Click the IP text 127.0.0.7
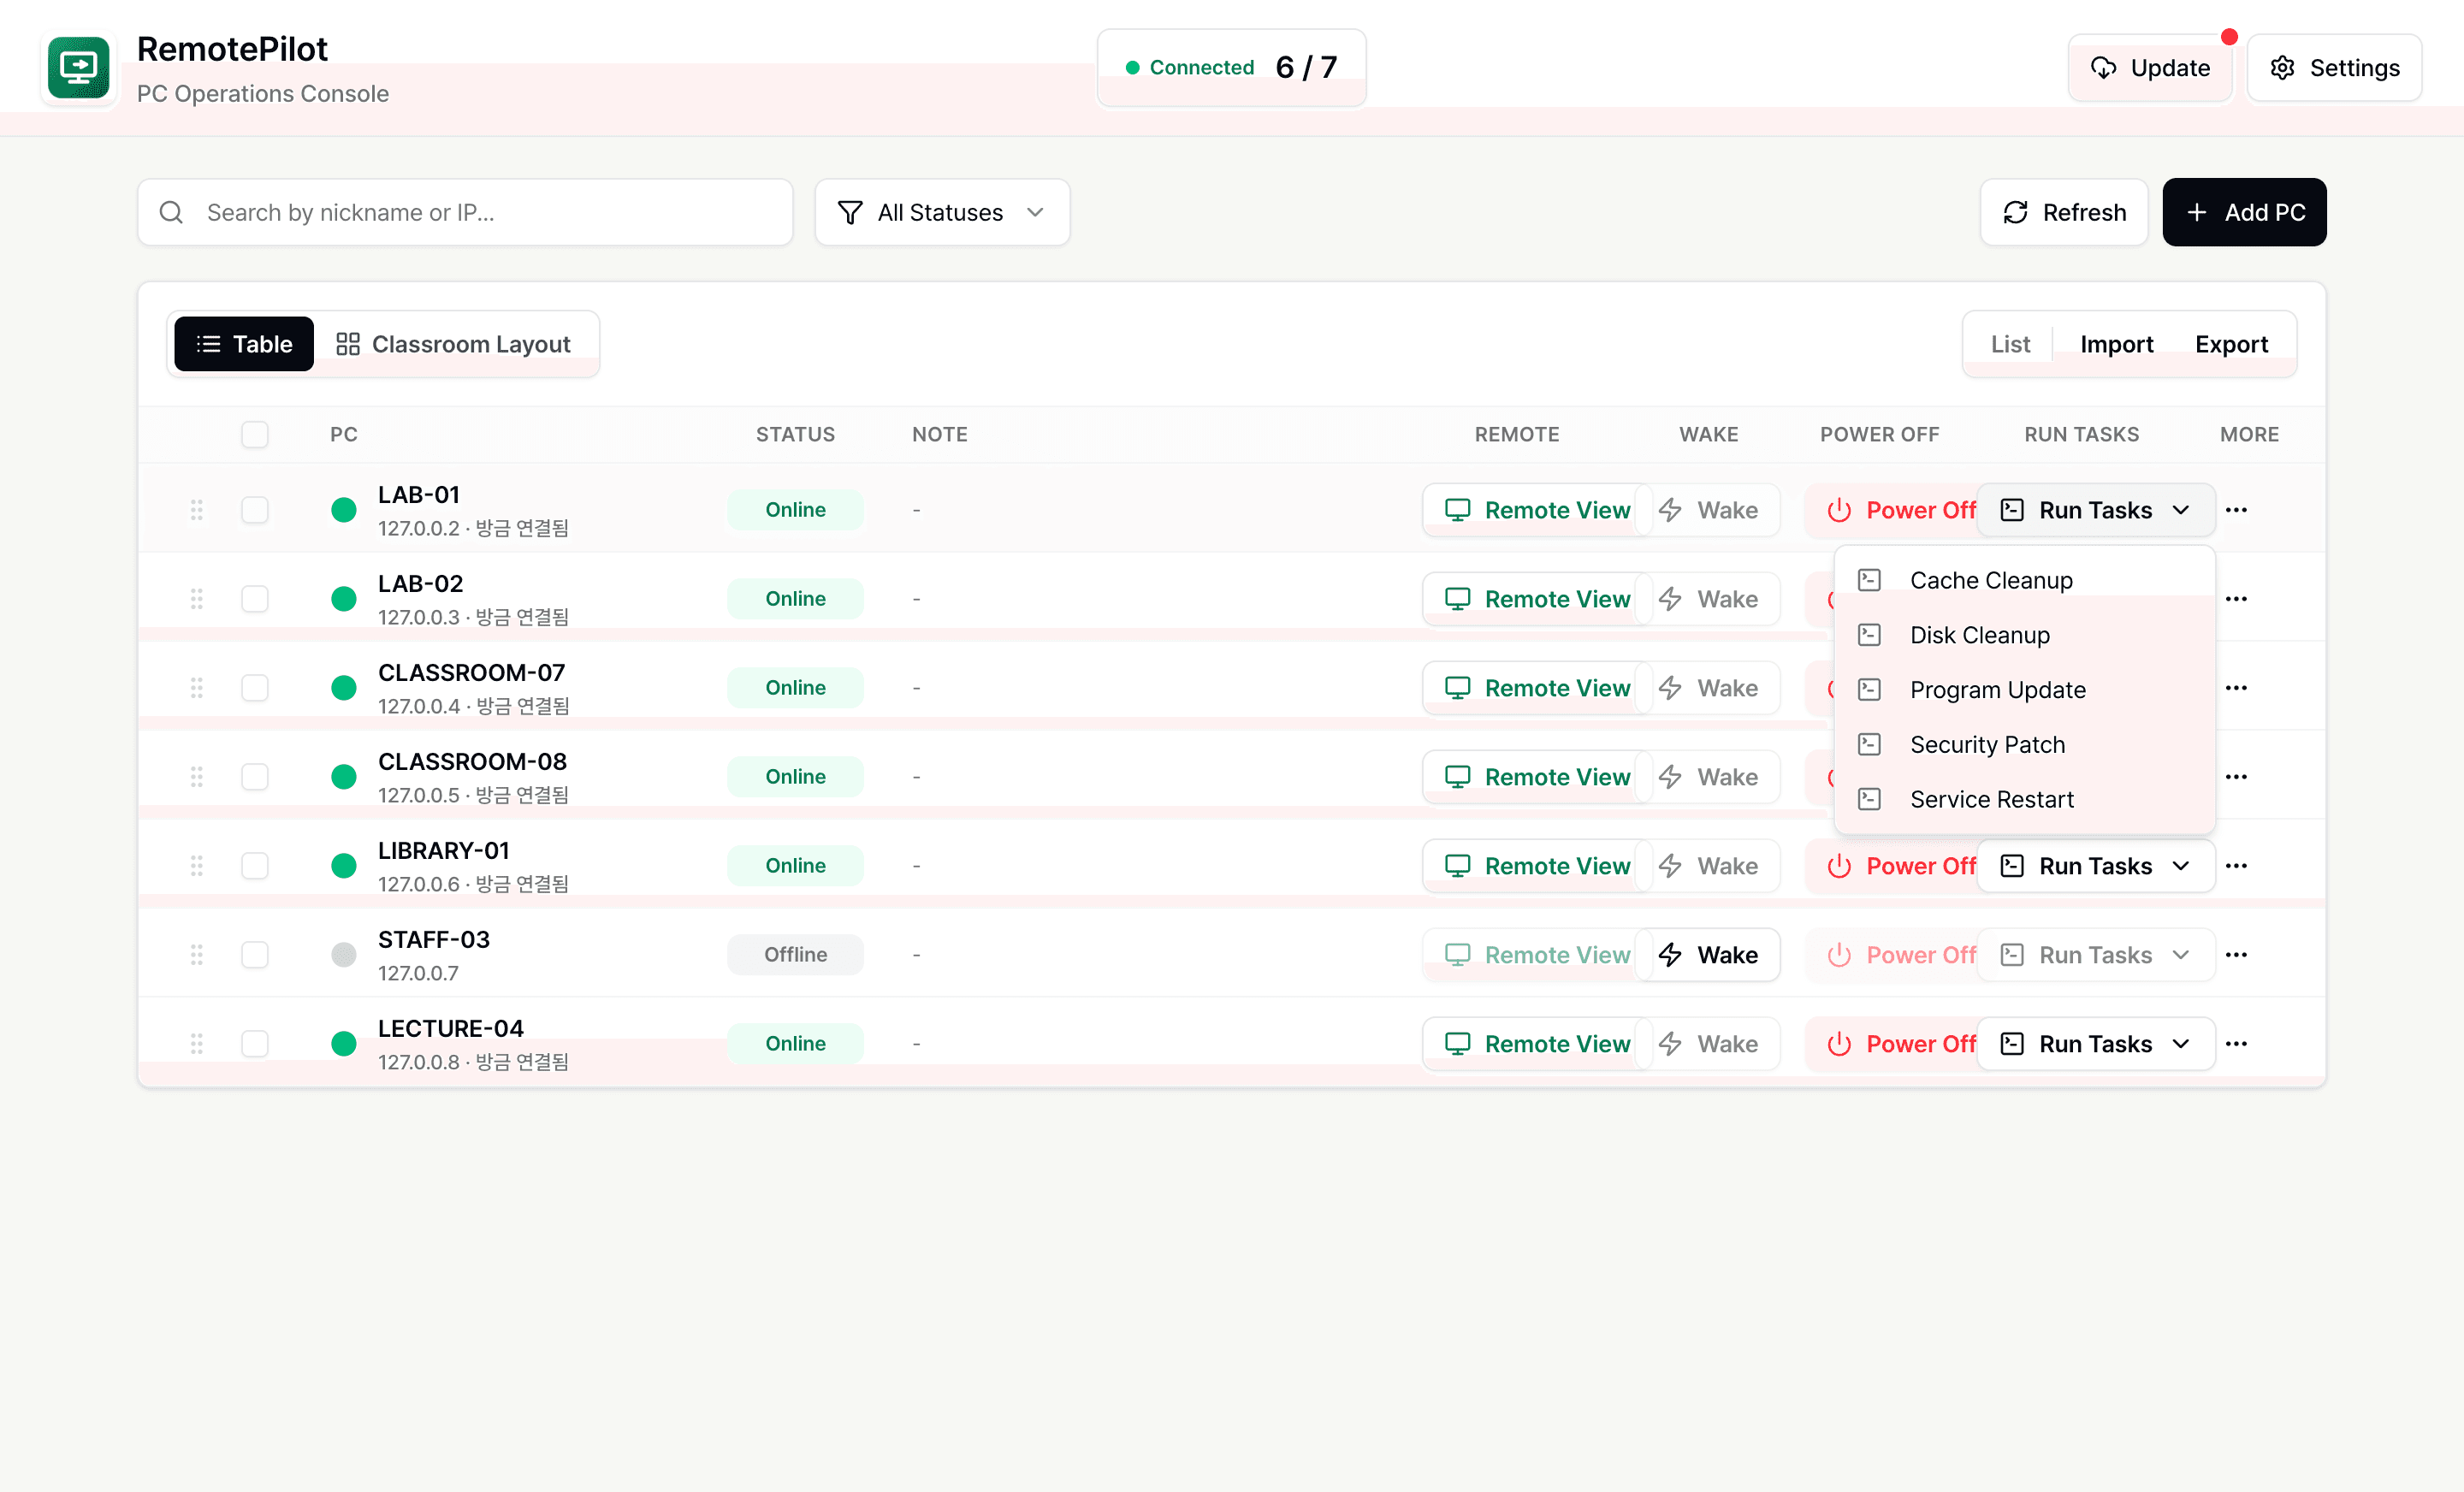The height and width of the screenshot is (1492, 2464). [x=418, y=973]
